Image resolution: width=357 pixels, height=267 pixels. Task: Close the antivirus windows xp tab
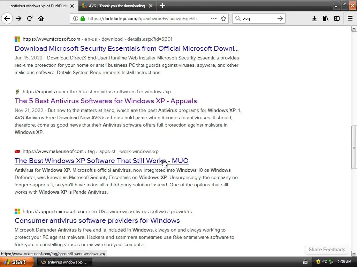(72, 6)
